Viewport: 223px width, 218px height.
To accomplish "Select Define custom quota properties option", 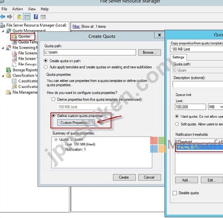I will pos(53,116).
